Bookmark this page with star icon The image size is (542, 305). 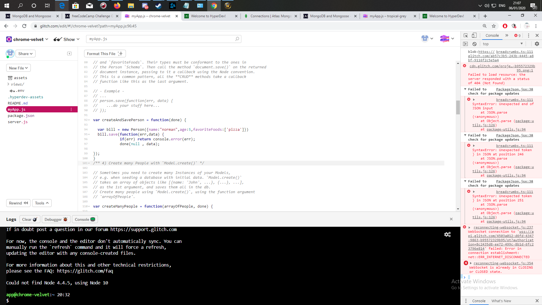click(x=494, y=26)
